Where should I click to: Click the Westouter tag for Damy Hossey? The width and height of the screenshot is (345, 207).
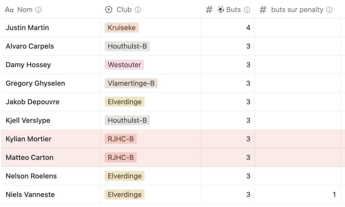pyautogui.click(x=124, y=65)
